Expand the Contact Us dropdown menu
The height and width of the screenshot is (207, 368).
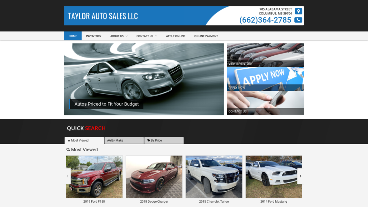[146, 36]
